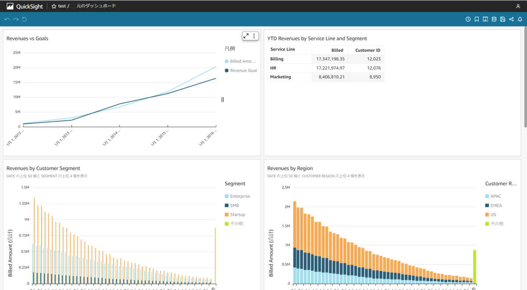The width and height of the screenshot is (527, 290).
Task: Click the redo arrow icon
Action: tap(16, 19)
